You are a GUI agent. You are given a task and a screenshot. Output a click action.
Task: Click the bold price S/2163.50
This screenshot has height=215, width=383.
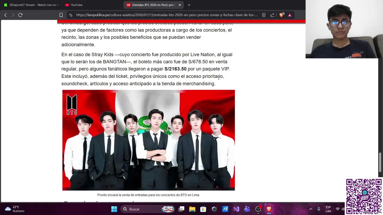(175, 69)
